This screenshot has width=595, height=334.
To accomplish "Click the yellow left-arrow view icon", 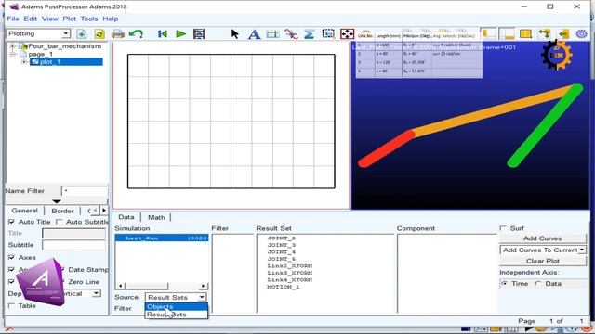I will (563, 34).
